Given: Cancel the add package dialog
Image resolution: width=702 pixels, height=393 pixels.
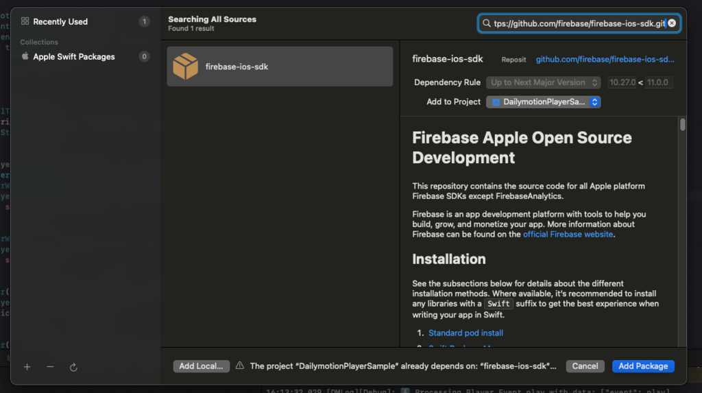Looking at the screenshot, I should point(585,366).
